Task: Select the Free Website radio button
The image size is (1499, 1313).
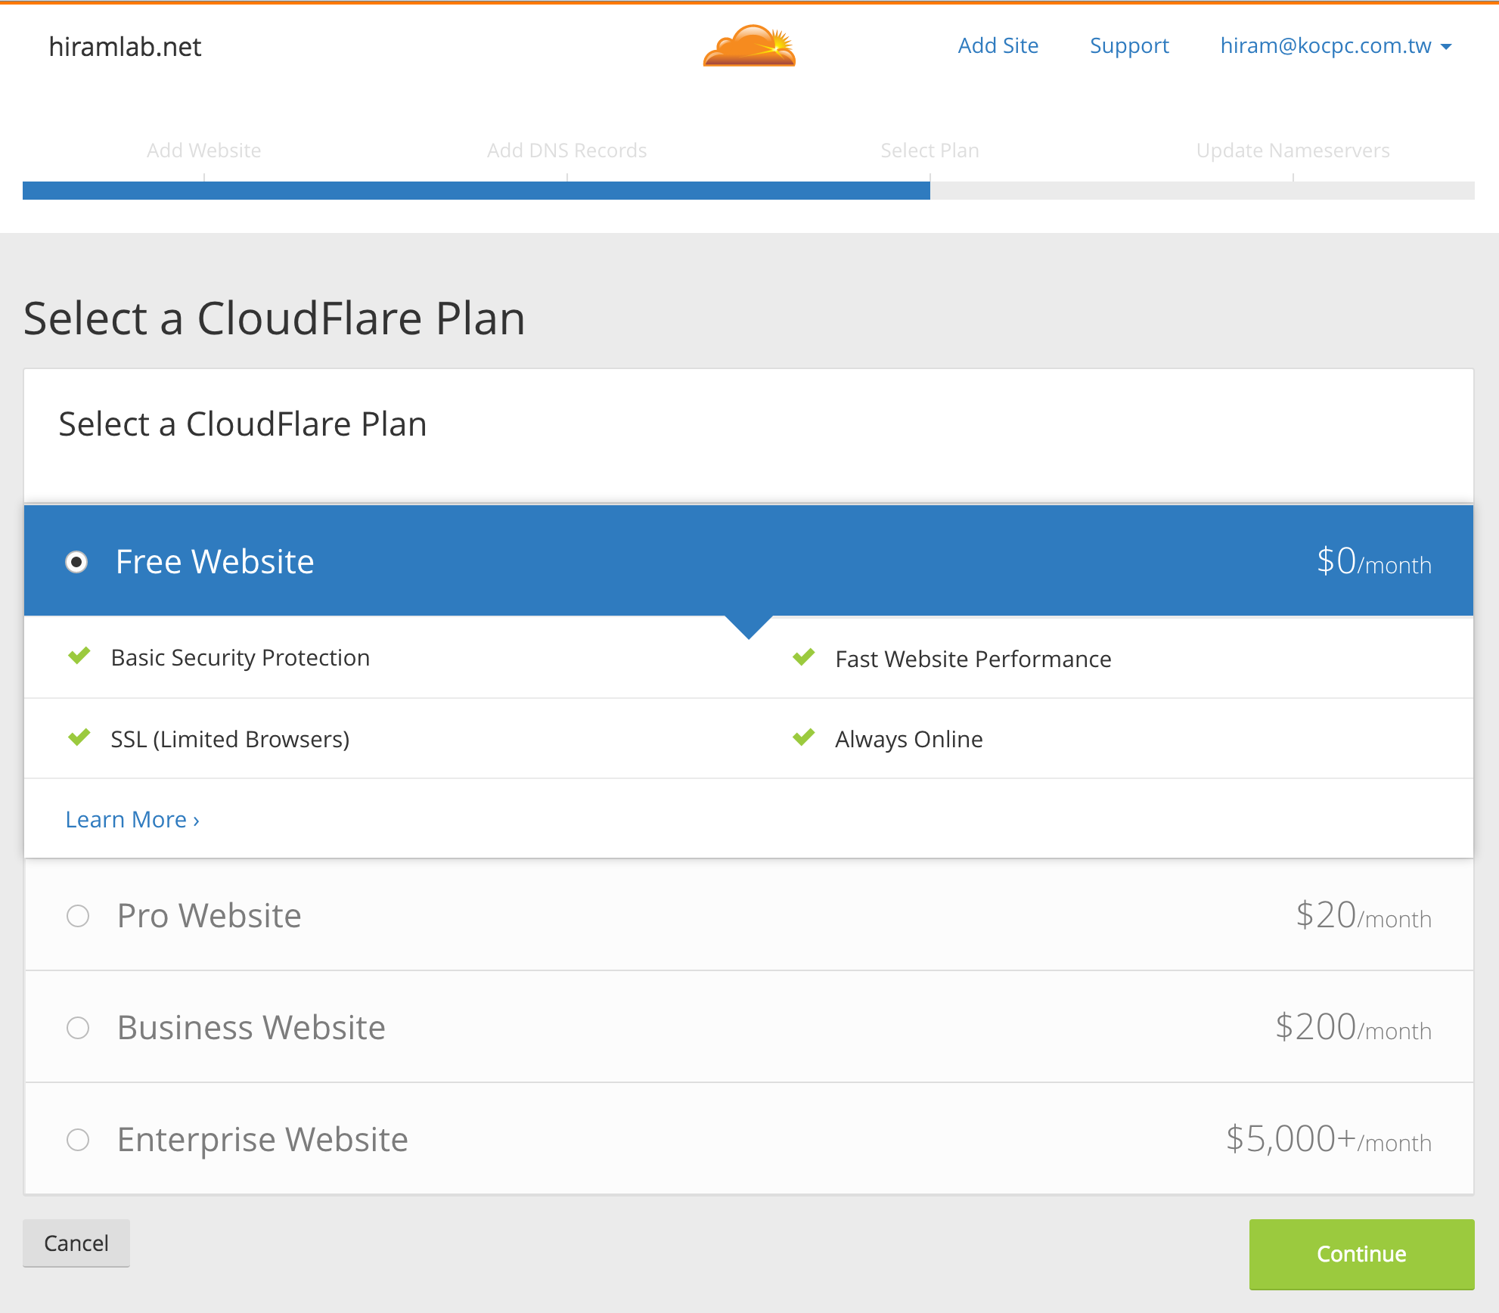Action: click(x=76, y=562)
